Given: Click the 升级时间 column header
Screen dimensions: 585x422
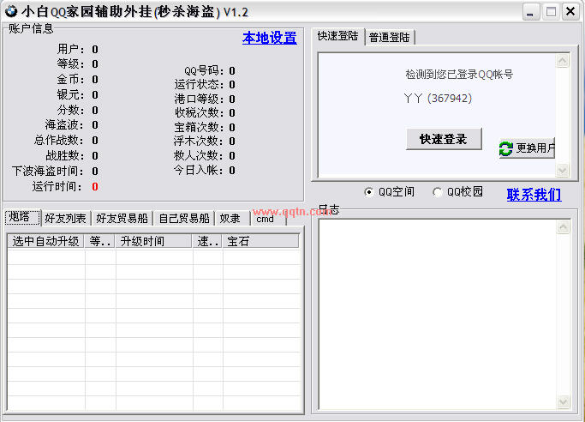Looking at the screenshot, I should [x=153, y=241].
